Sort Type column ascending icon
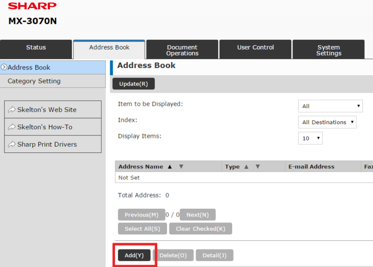The width and height of the screenshot is (373, 267). (246, 167)
